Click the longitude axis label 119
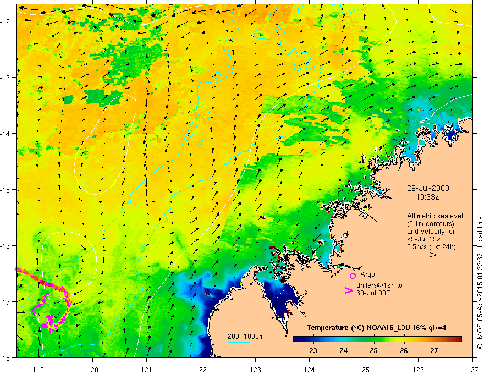Screen dimensions: 484x374 point(38,370)
